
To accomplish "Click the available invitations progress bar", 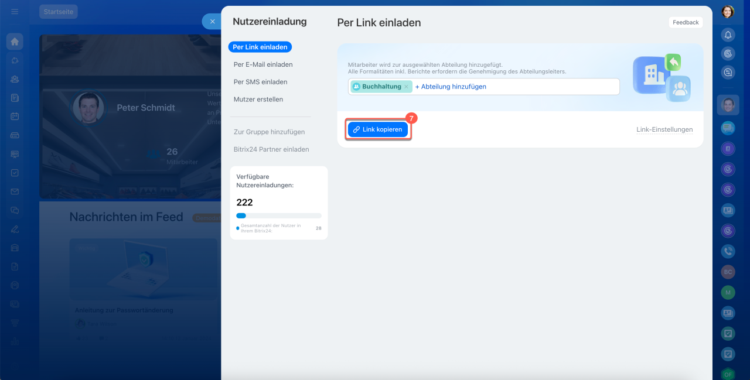I will click(x=279, y=216).
